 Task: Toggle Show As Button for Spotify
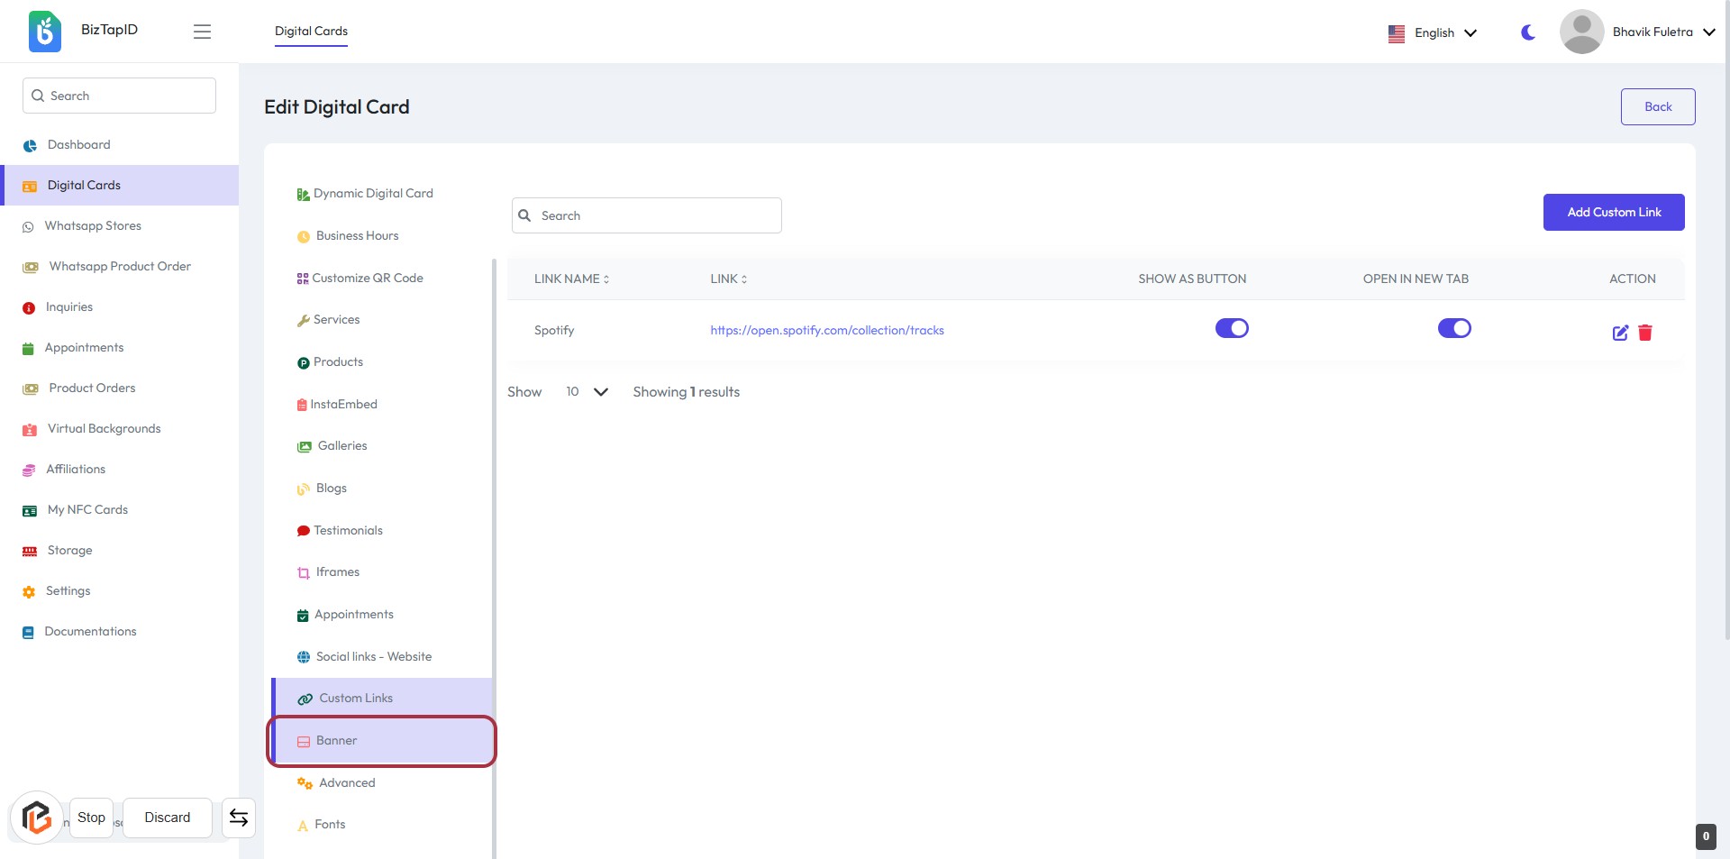[1231, 328]
